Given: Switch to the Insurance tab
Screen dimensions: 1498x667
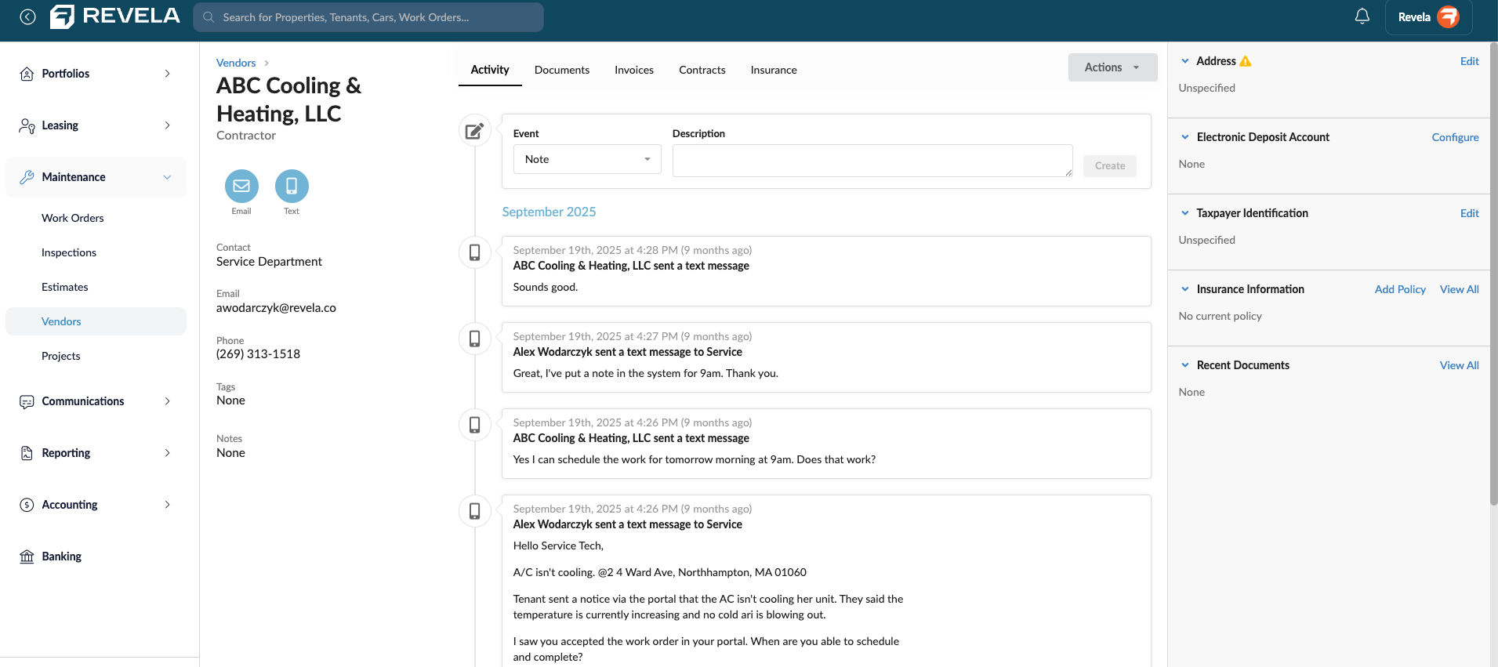Looking at the screenshot, I should [774, 70].
